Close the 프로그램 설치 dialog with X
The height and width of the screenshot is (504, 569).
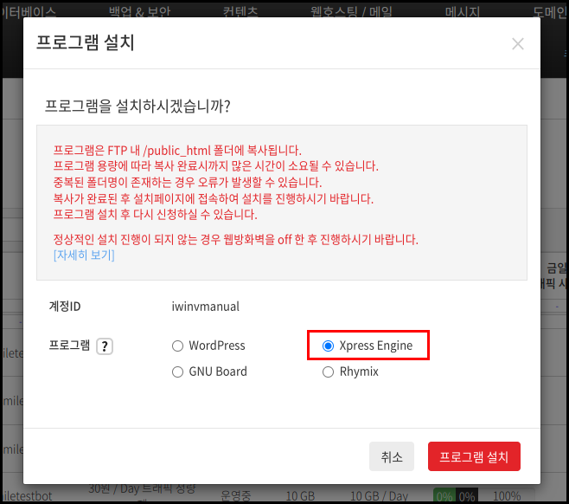click(x=517, y=44)
